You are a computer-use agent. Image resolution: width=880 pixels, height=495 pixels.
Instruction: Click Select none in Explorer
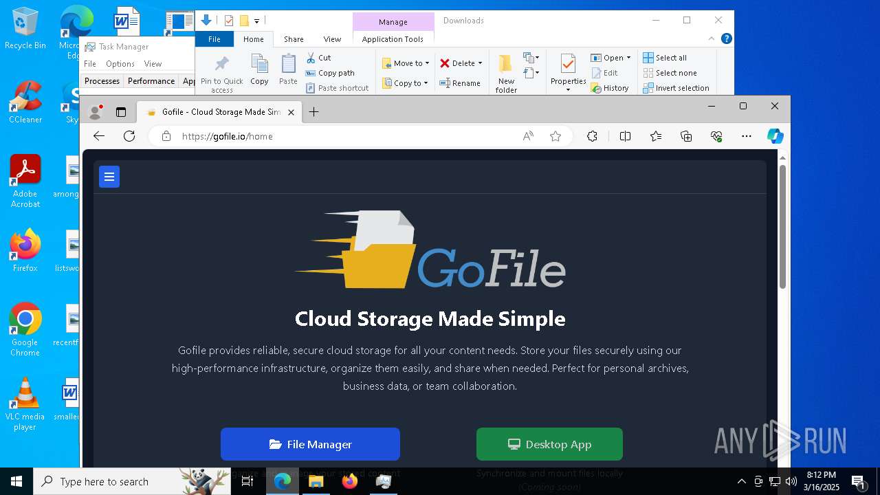click(670, 73)
